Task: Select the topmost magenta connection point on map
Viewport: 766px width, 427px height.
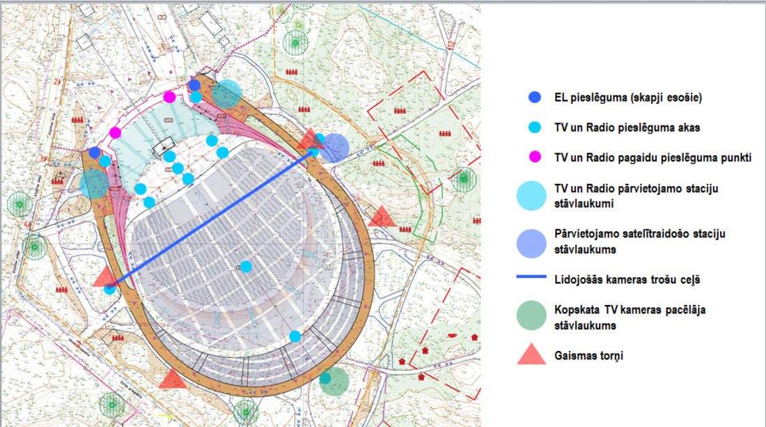Action: click(x=169, y=97)
